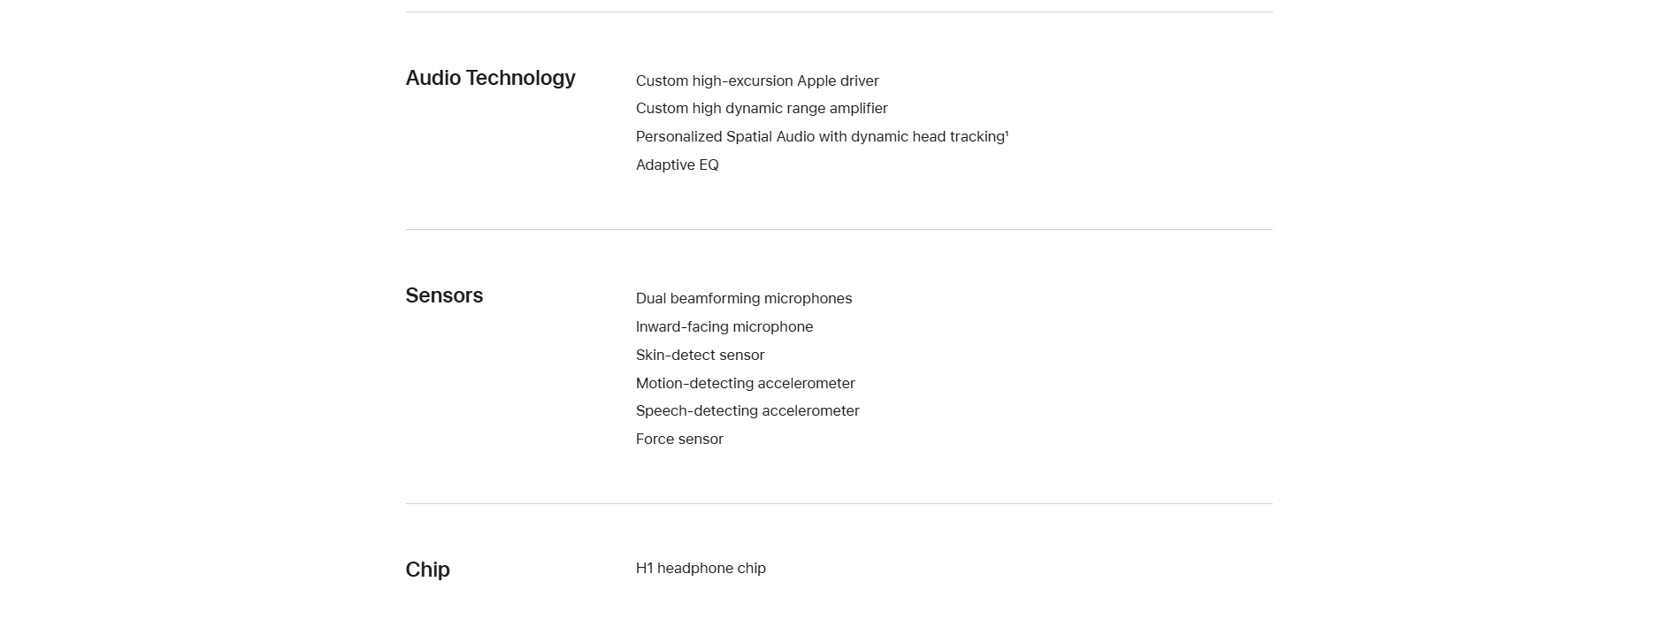Image resolution: width=1678 pixels, height=620 pixels.
Task: Click divider line above Audio Technology
Action: [x=839, y=11]
